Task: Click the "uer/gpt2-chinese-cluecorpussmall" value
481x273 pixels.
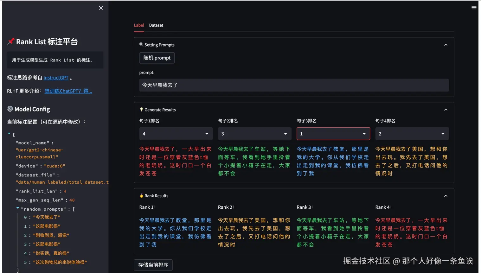Action: click(39, 153)
